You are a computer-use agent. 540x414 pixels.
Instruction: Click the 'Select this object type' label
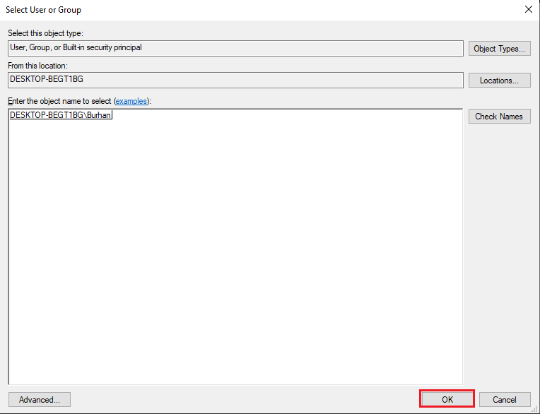pyautogui.click(x=45, y=33)
